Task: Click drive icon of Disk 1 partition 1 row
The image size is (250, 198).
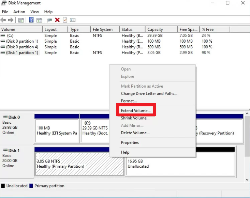Action: coord(3,52)
